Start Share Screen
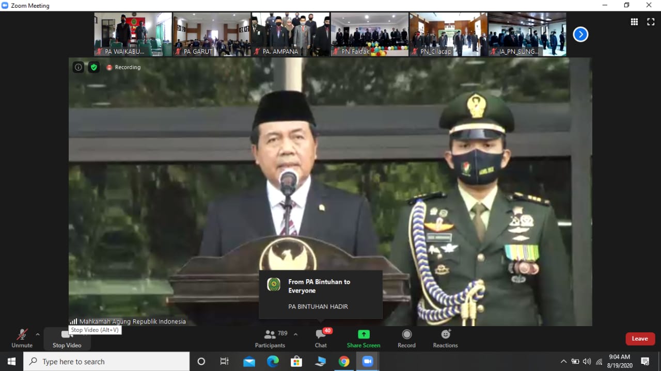 pos(364,338)
